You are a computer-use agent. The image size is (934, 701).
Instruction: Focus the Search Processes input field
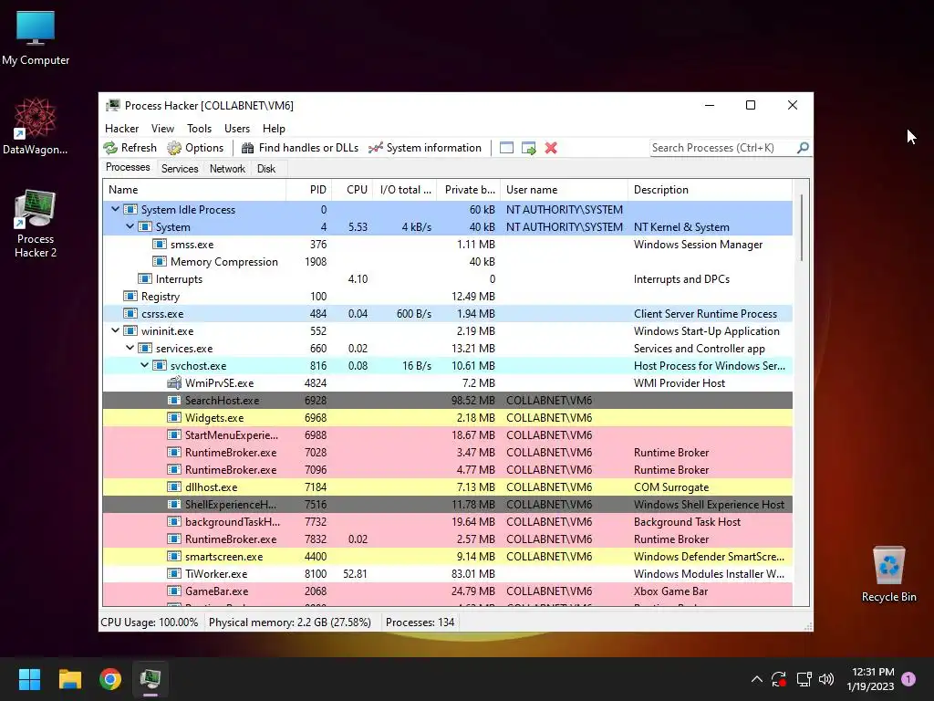point(722,148)
